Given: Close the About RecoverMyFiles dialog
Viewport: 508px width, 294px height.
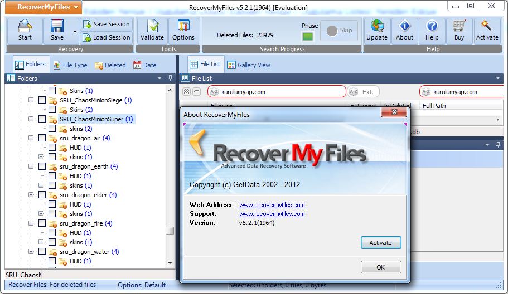Looking at the screenshot, I should (x=394, y=112).
